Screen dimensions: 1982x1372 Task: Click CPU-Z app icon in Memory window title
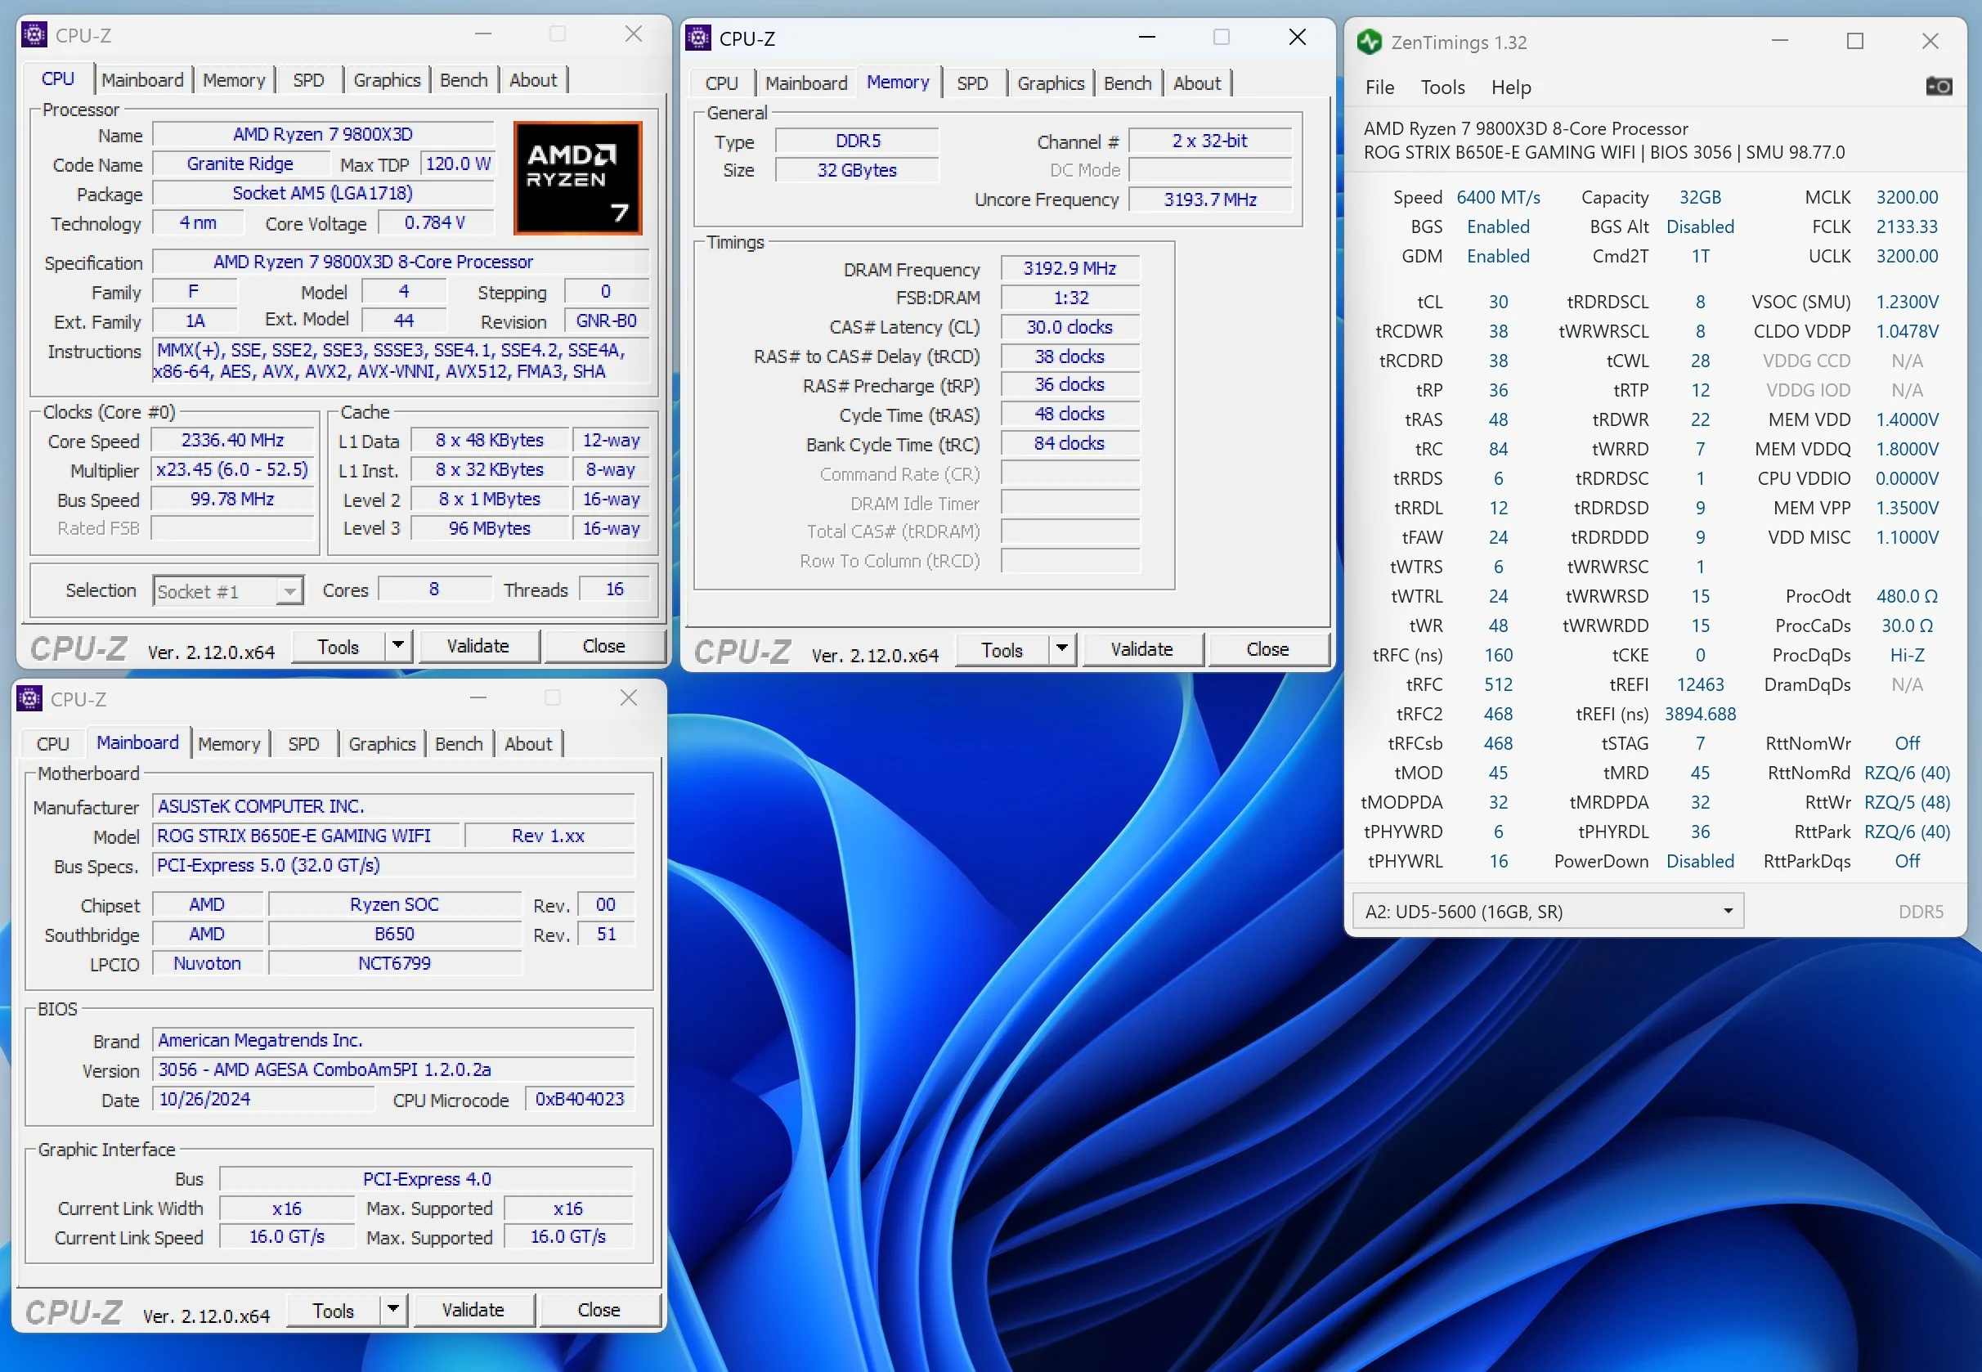(698, 38)
